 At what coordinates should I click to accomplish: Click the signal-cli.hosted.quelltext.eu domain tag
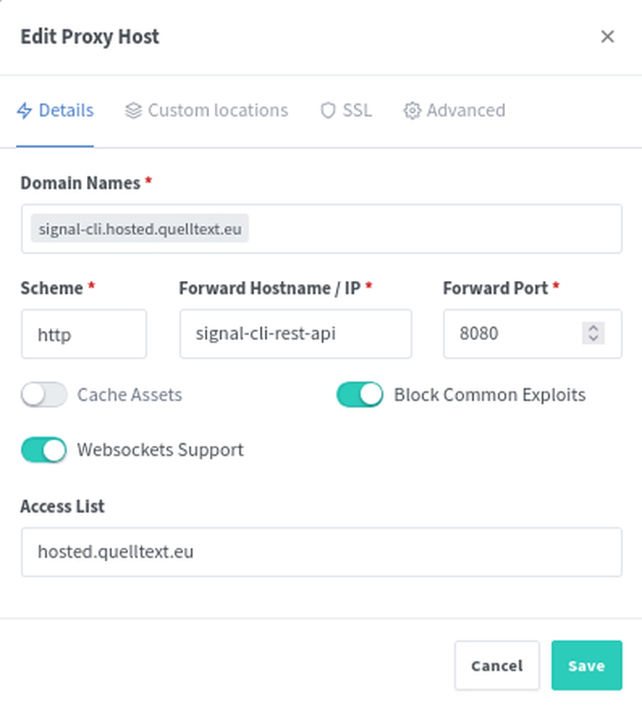[x=140, y=228]
